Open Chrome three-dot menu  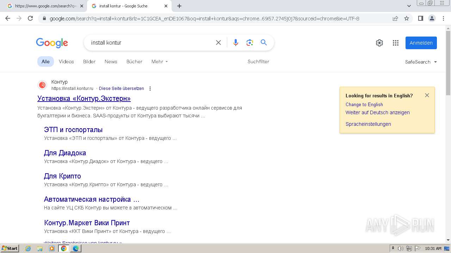coord(443,18)
